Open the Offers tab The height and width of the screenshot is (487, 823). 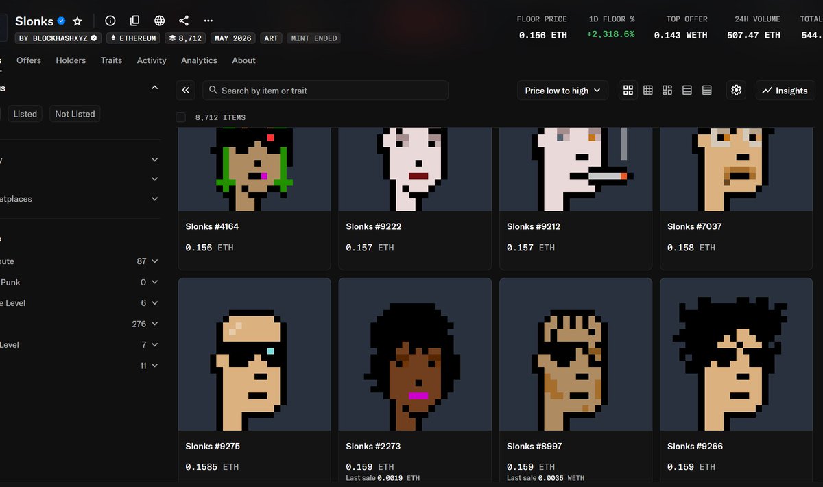pos(29,60)
